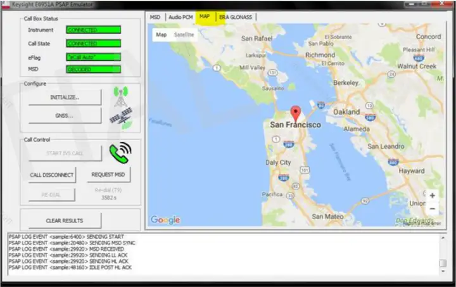Click CLEAR RESULTS button
Screen dimensions: 456x287
pyautogui.click(x=65, y=220)
